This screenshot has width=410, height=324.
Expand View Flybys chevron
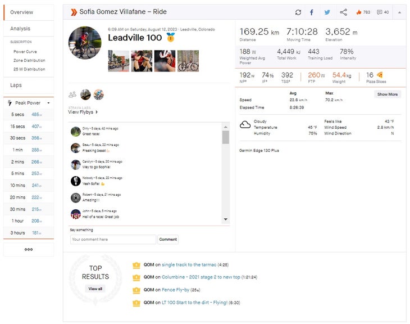[x=97, y=112]
